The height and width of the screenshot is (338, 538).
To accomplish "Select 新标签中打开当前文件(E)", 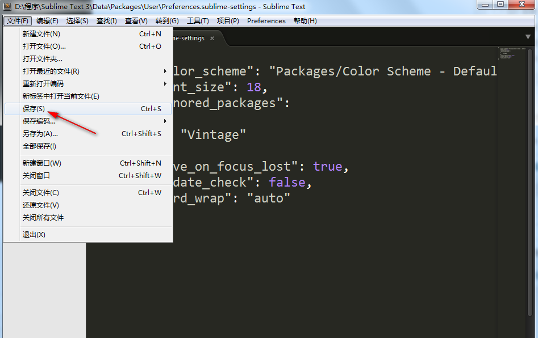I will (x=88, y=96).
